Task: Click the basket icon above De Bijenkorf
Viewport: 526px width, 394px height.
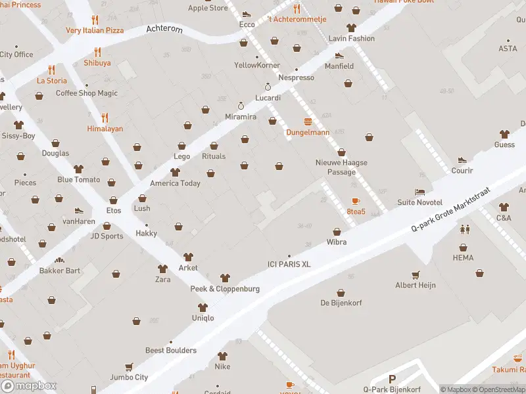Action: [341, 293]
